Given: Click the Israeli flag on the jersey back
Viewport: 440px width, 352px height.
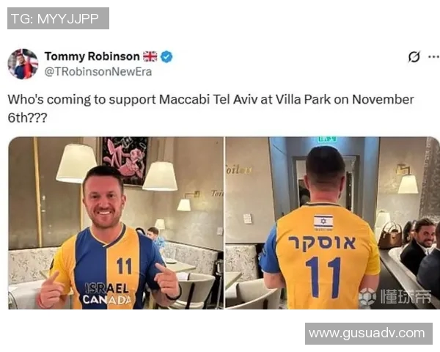Looking at the screenshot, I should 323,221.
